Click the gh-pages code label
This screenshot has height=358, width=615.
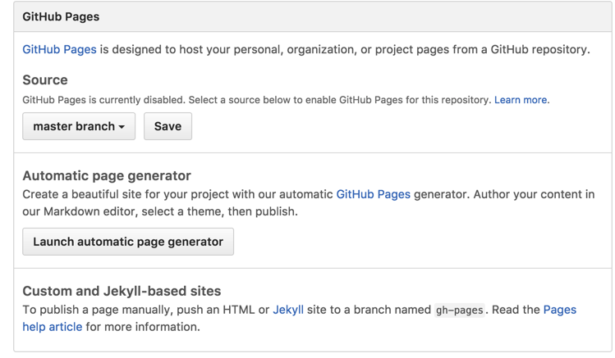(x=459, y=310)
